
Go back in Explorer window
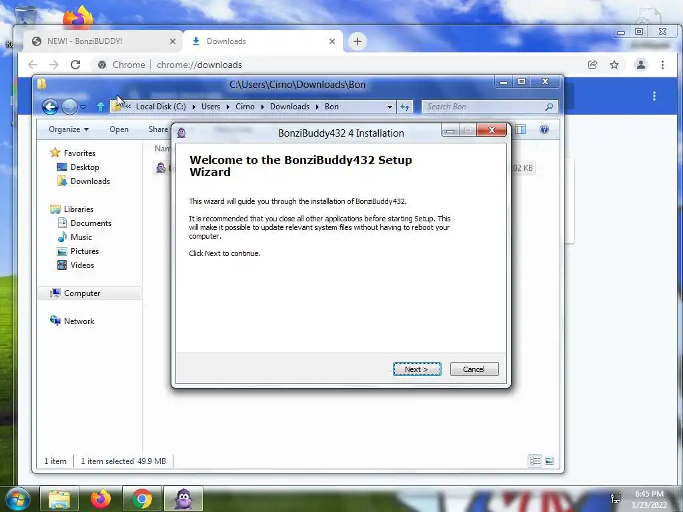[x=50, y=107]
